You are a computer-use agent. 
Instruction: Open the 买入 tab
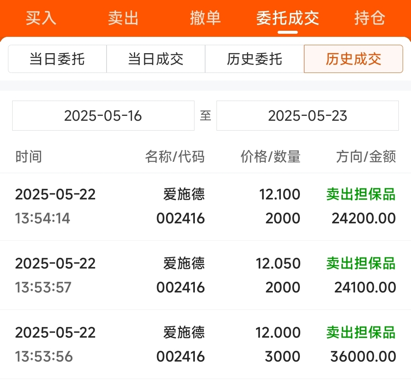click(41, 18)
